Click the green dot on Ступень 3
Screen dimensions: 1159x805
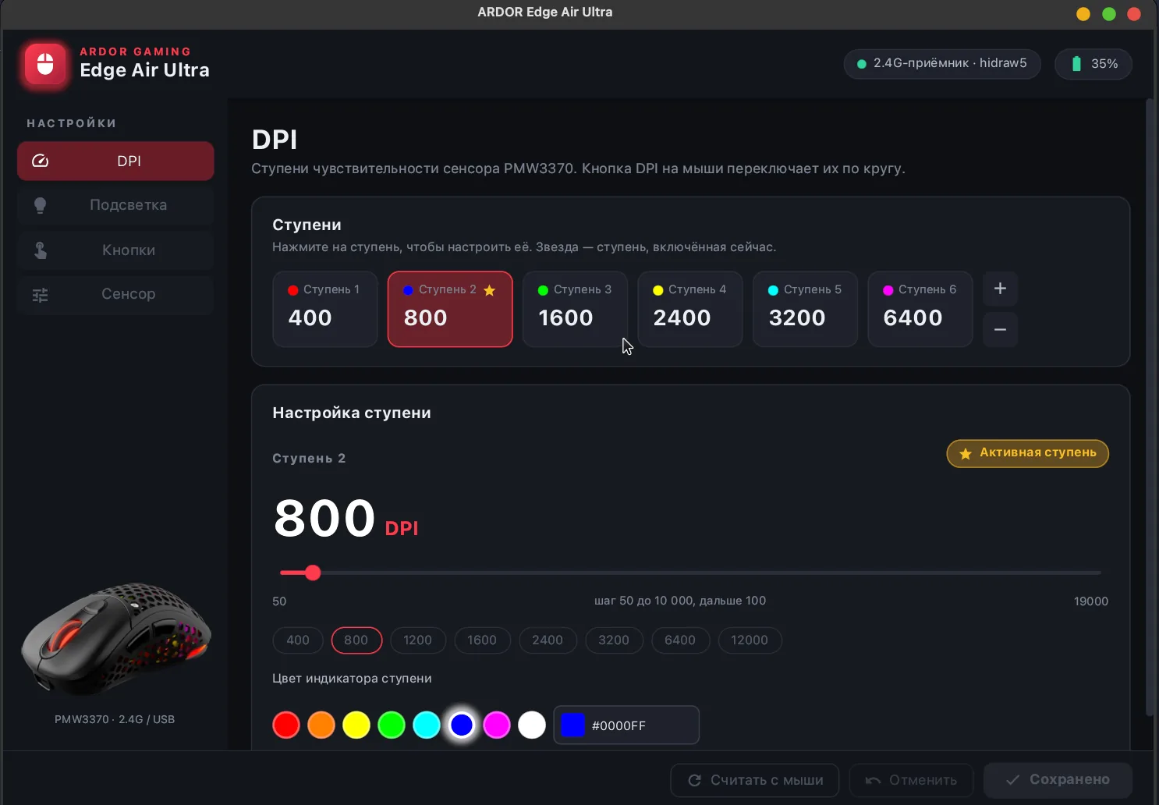click(x=544, y=290)
